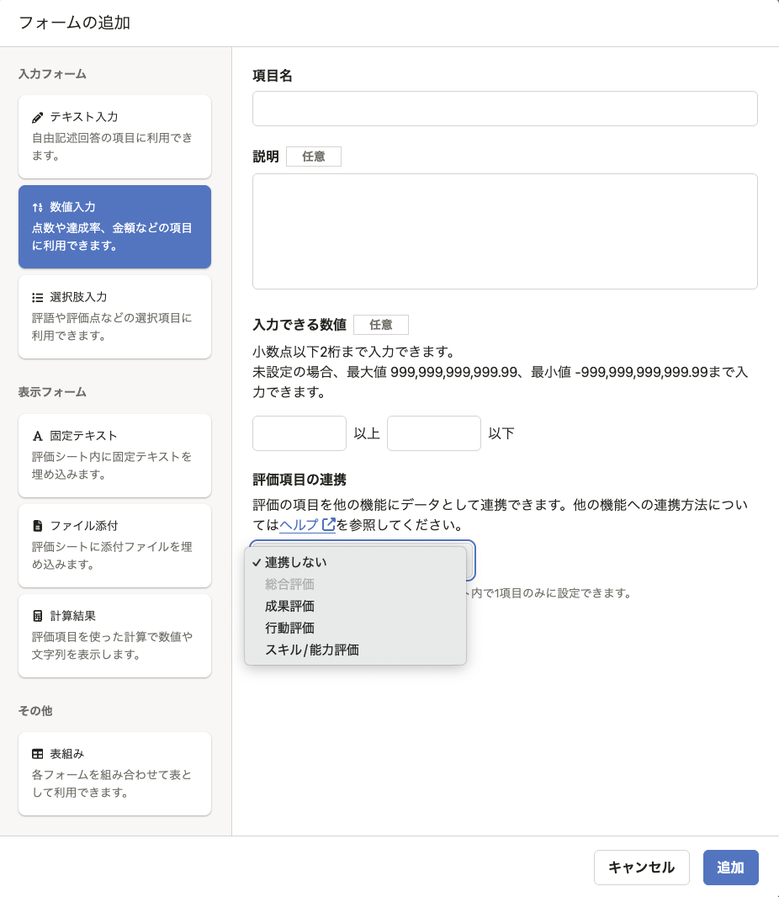Click the maximum value field before 以下
The image size is (779, 897).
pos(433,433)
